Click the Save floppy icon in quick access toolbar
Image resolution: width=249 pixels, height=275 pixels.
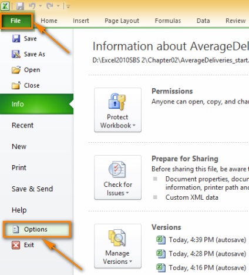click(20, 6)
